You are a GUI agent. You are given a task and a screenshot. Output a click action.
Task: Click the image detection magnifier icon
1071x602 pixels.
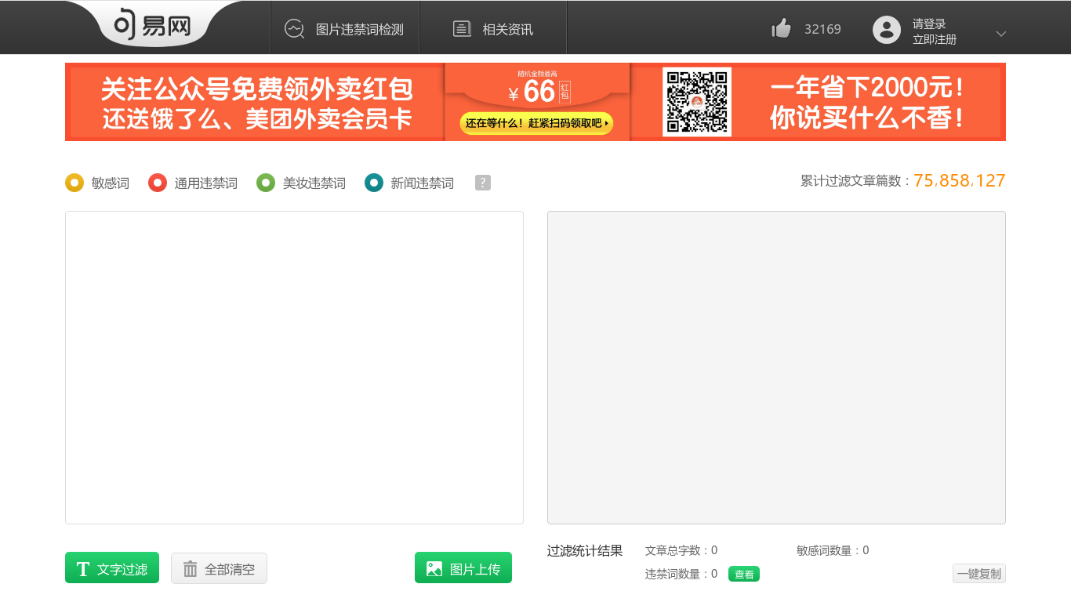(x=294, y=29)
